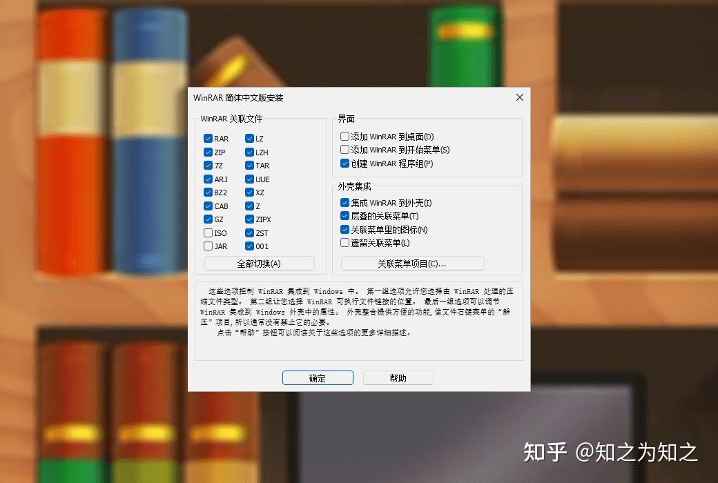Enable the JAR association checkbox
The height and width of the screenshot is (483, 718).
[x=208, y=246]
